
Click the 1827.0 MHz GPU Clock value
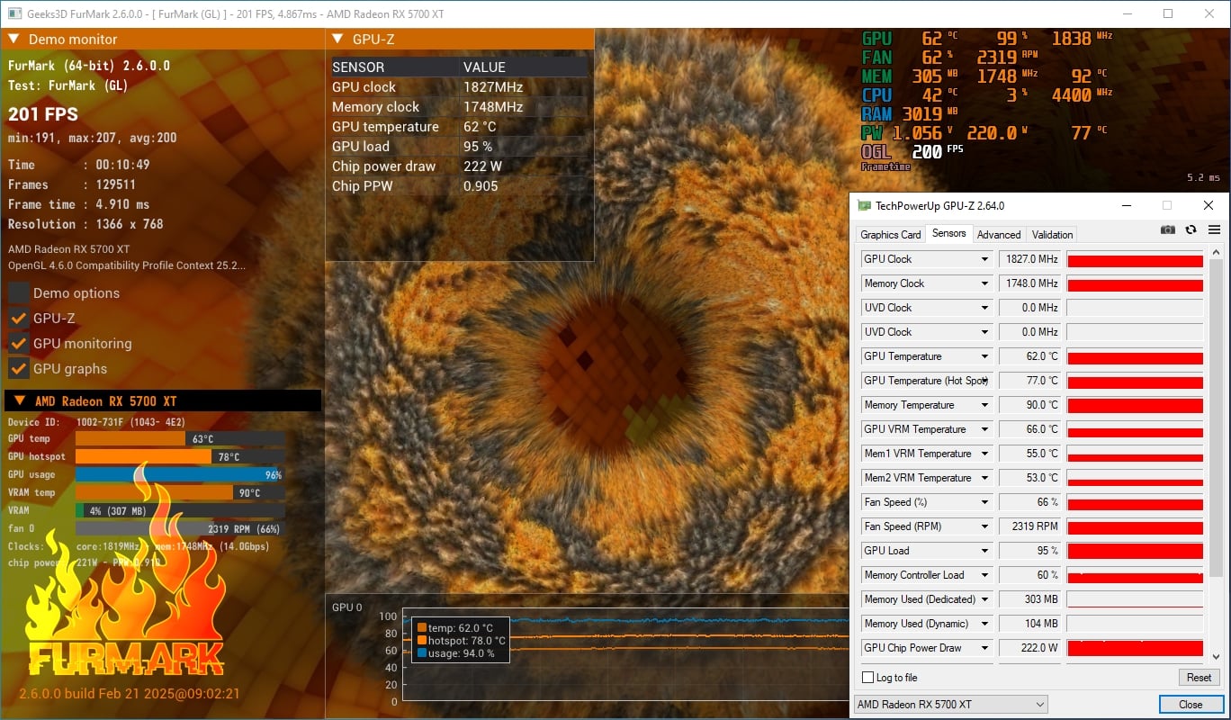click(1030, 259)
